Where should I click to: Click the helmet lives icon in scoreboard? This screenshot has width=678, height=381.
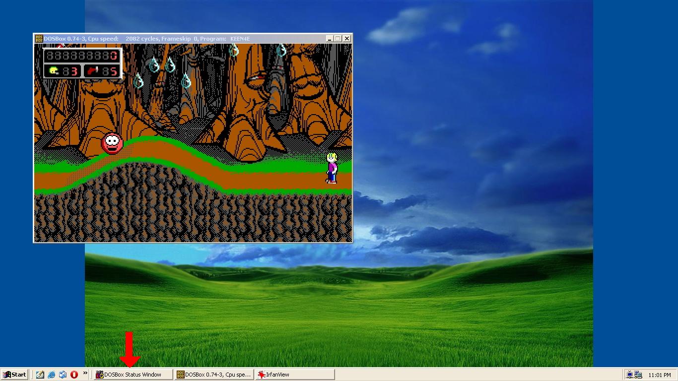(54, 71)
